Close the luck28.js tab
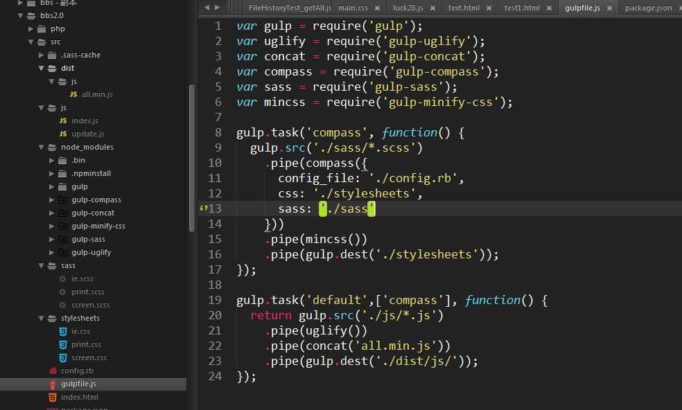The image size is (682, 410). [x=432, y=8]
